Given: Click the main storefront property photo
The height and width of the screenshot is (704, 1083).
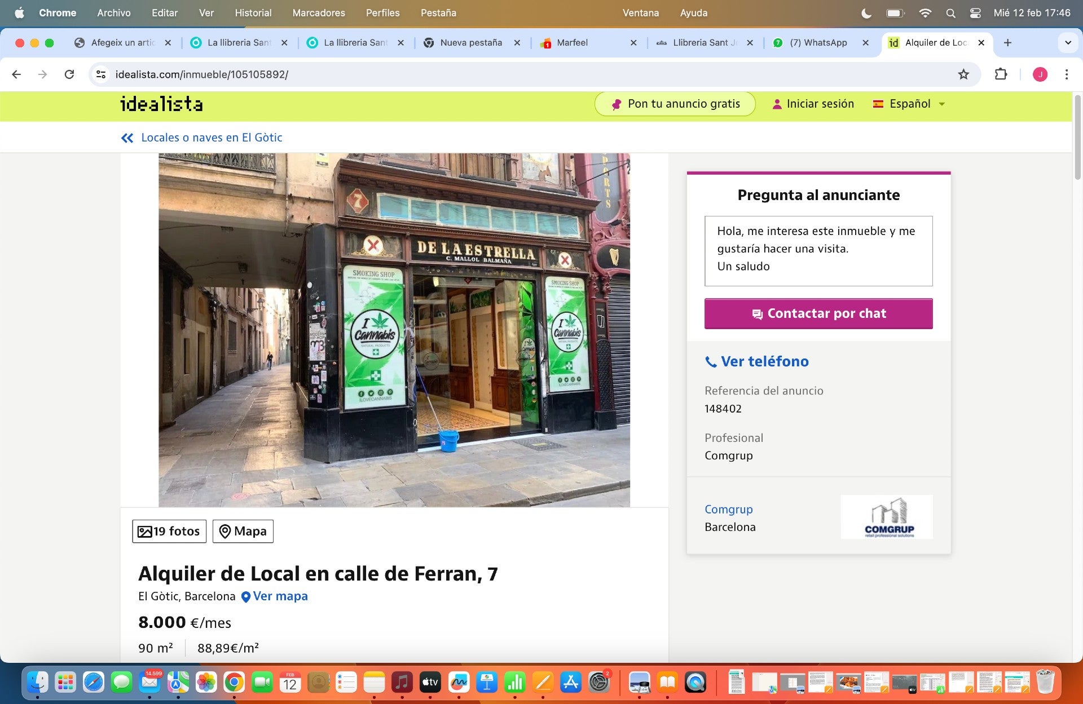Looking at the screenshot, I should click(394, 330).
